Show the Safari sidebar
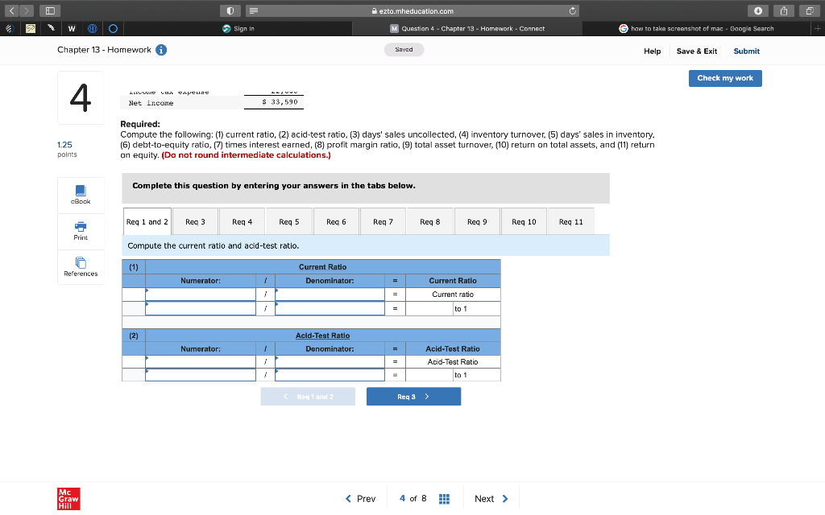Viewport: 825px width, 515px height. pyautogui.click(x=50, y=10)
